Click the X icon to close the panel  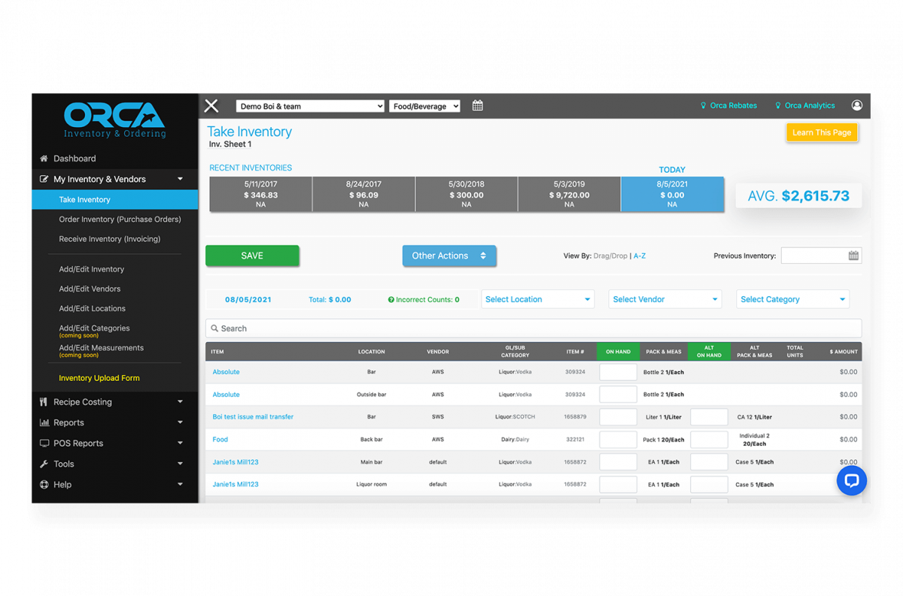point(211,105)
